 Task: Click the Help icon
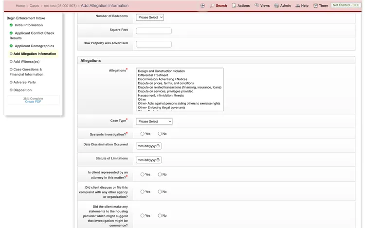(x=297, y=5)
